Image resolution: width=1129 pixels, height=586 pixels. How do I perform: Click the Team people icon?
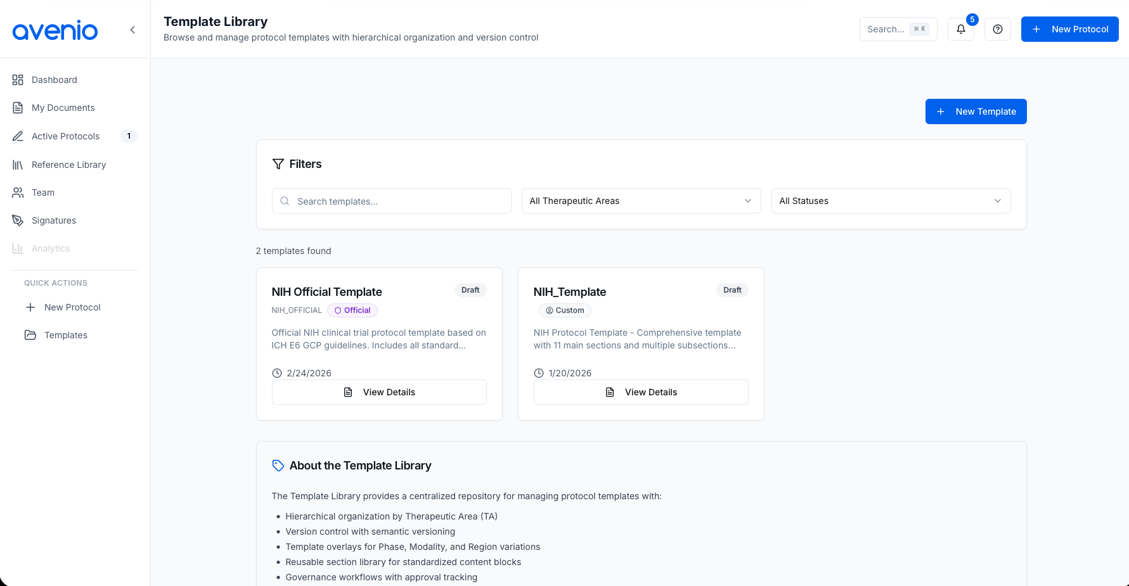point(18,193)
